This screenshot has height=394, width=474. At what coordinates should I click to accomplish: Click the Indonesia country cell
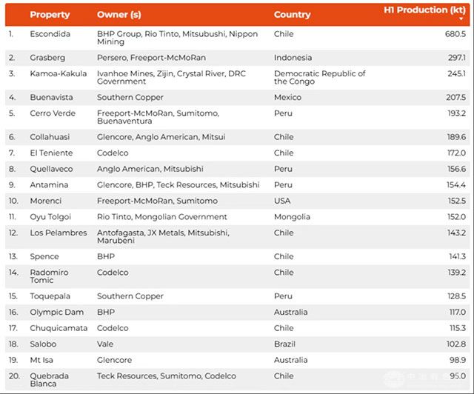click(x=293, y=58)
